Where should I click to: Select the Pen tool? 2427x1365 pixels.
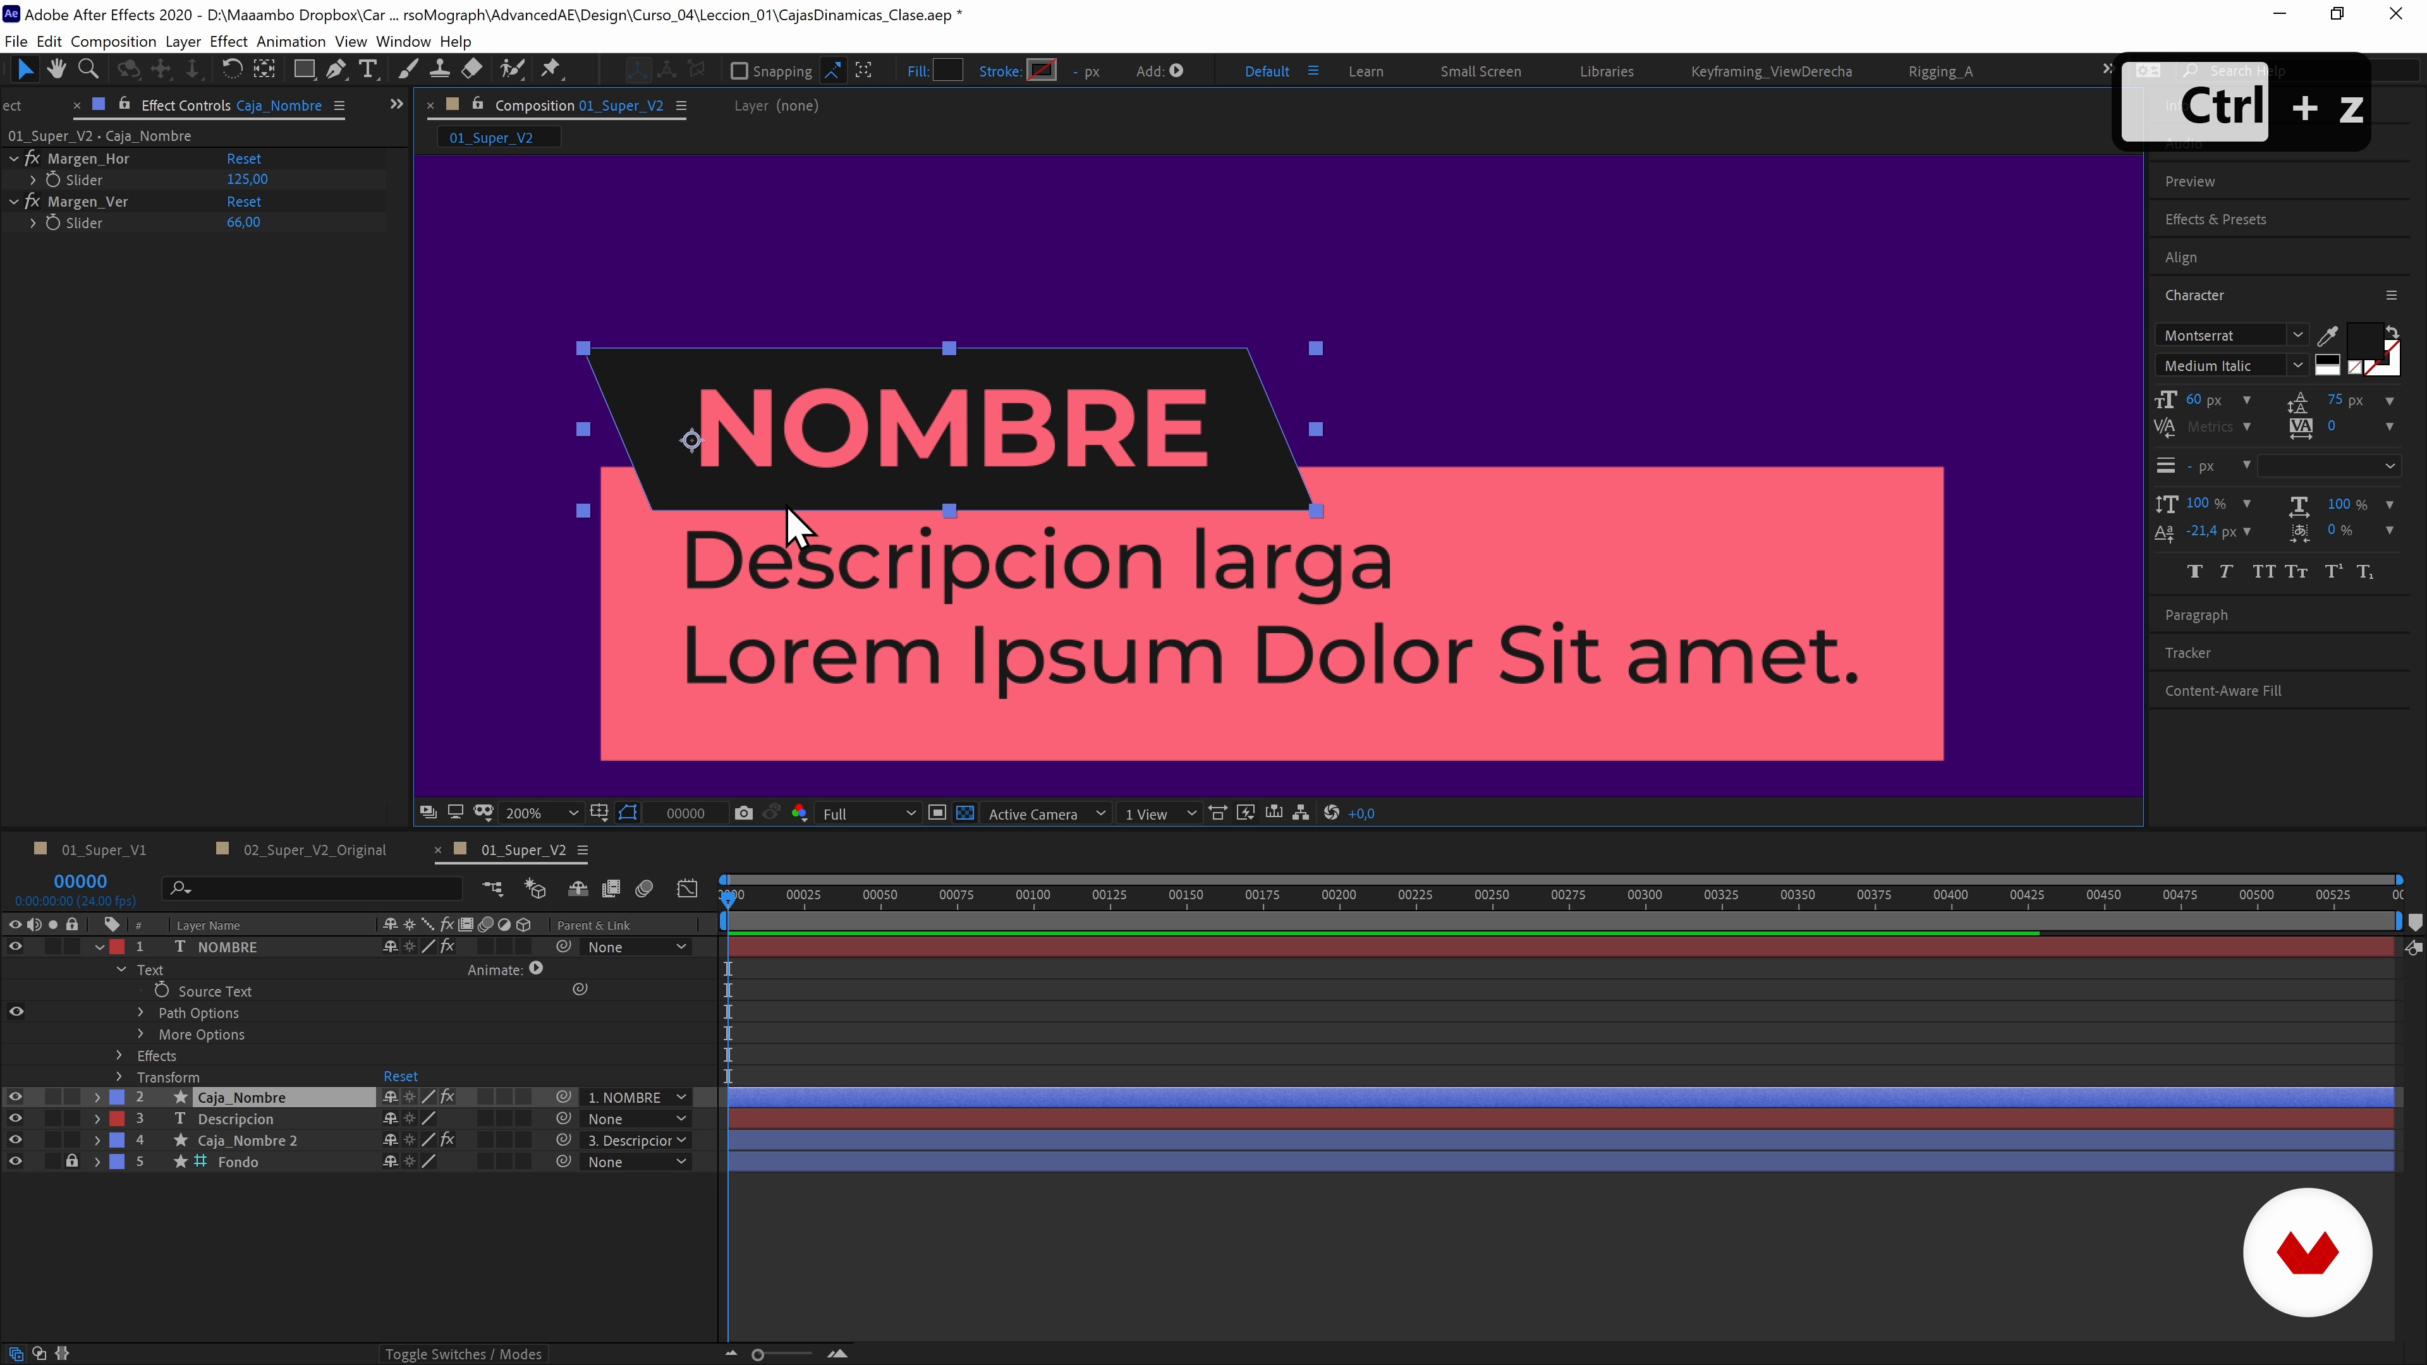[x=336, y=70]
